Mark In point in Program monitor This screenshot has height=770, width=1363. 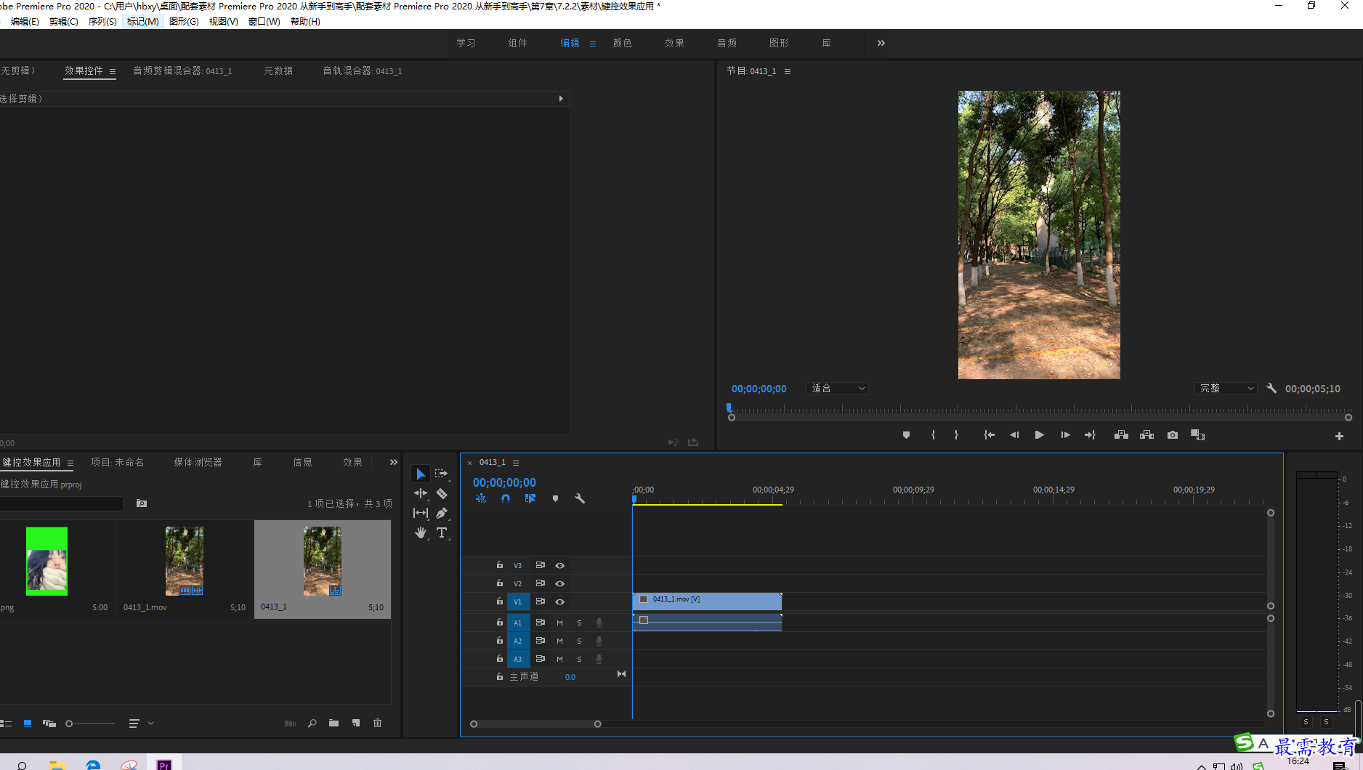pos(934,435)
